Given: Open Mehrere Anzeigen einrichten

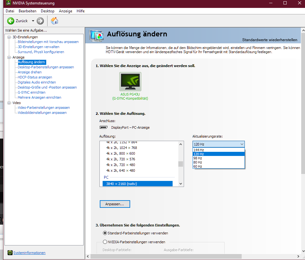Looking at the screenshot, I should pyautogui.click(x=40, y=97).
